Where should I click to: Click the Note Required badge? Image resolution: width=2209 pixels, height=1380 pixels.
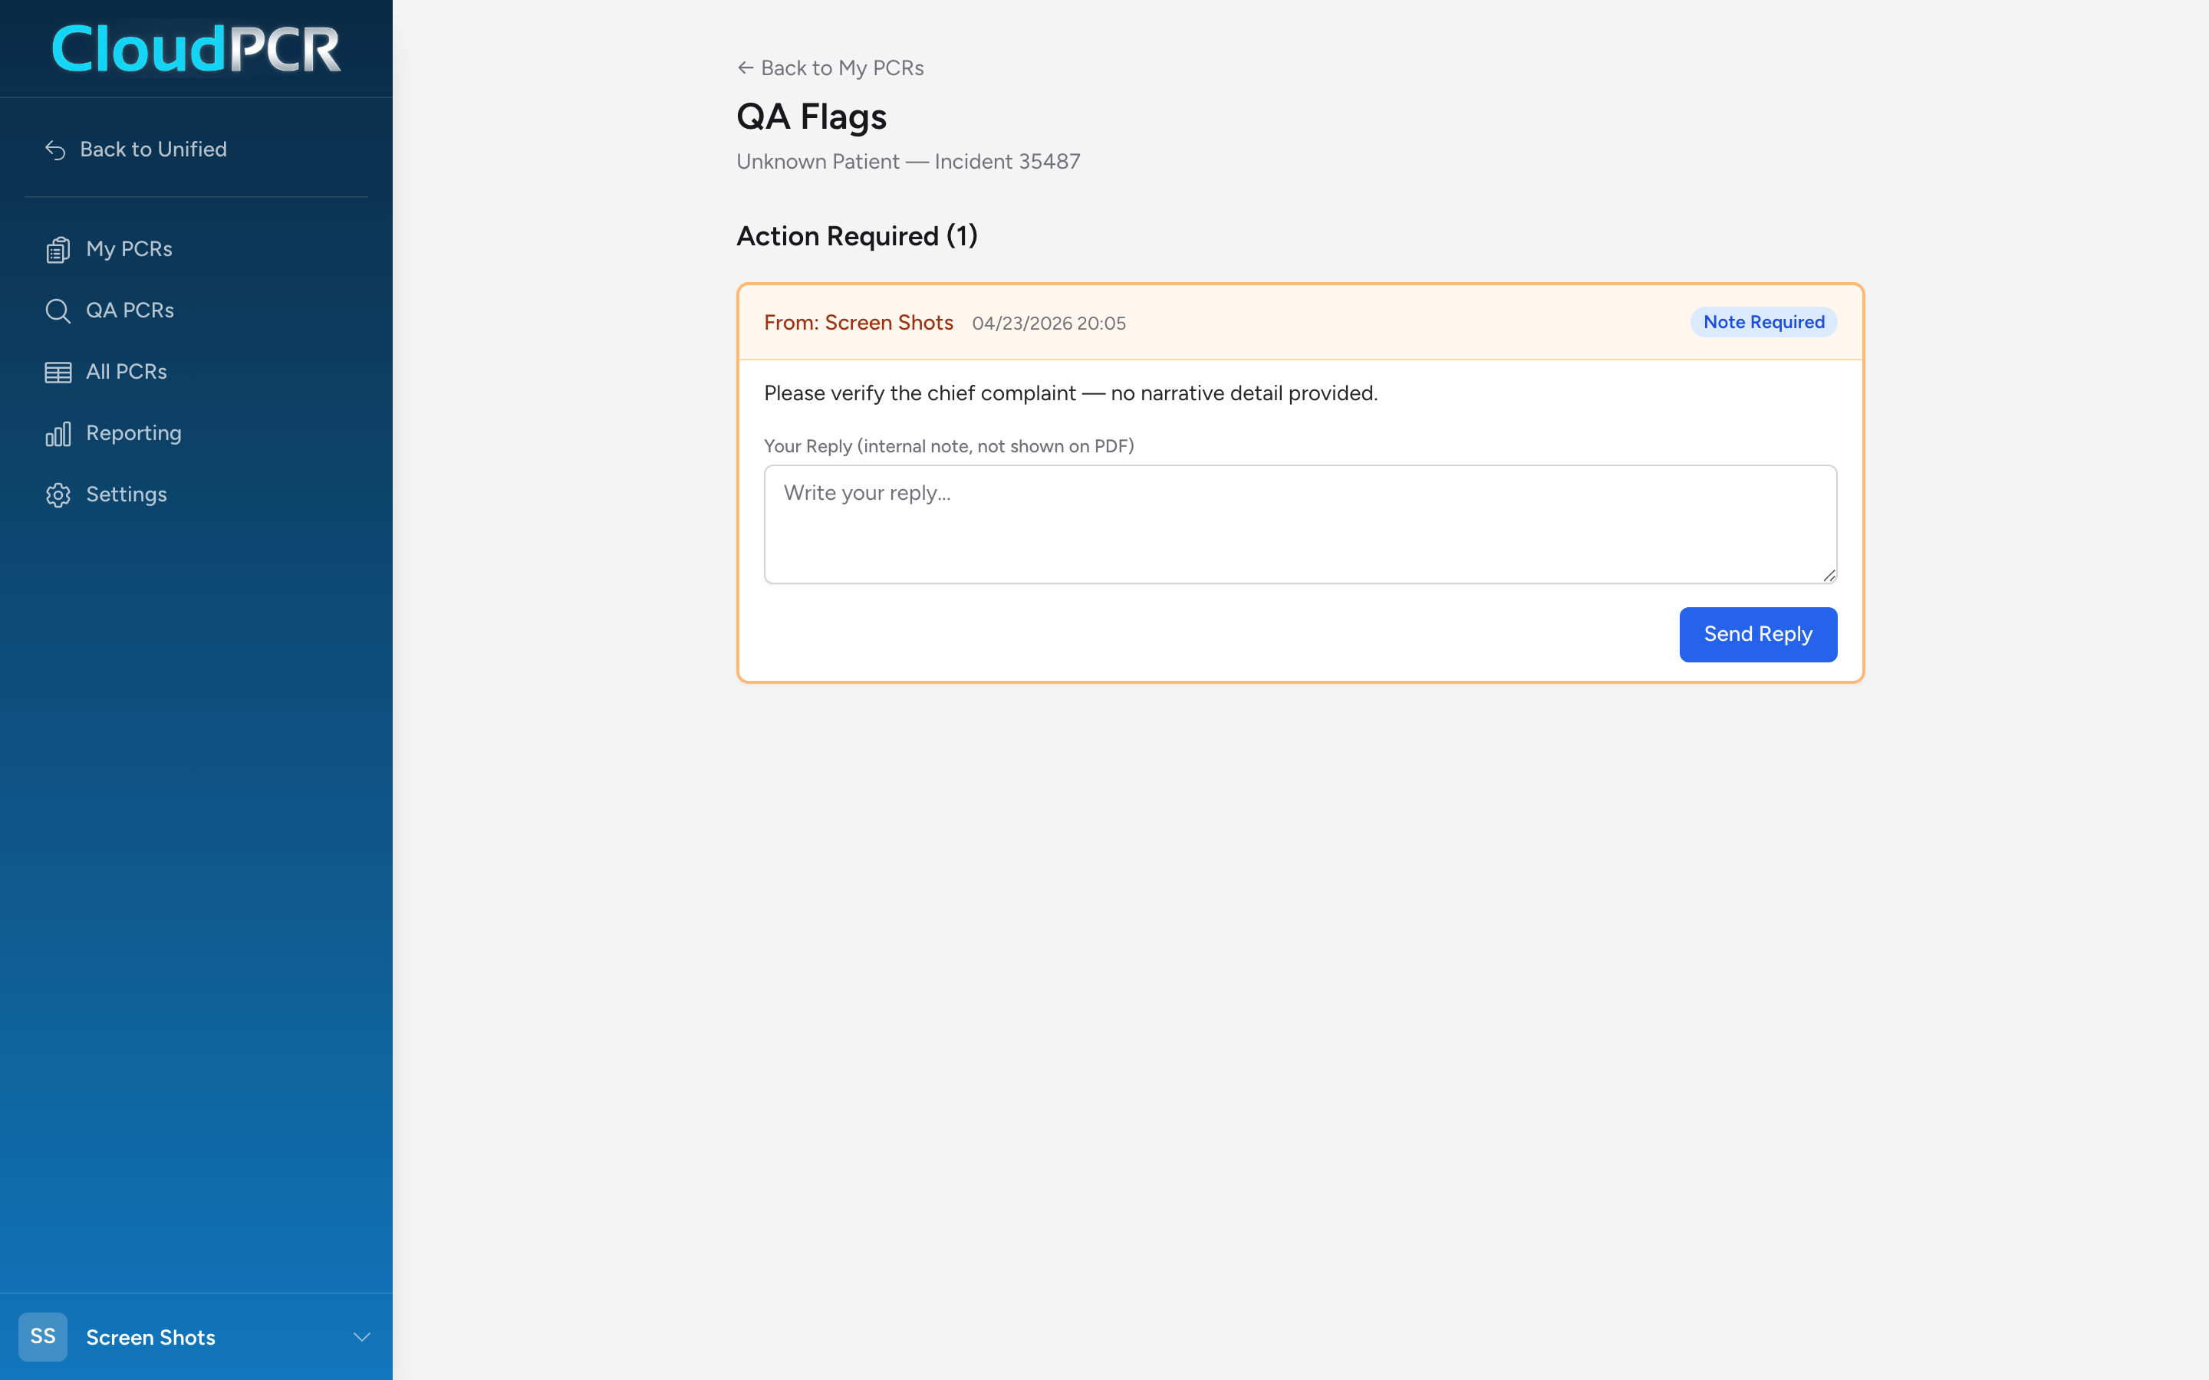1763,322
